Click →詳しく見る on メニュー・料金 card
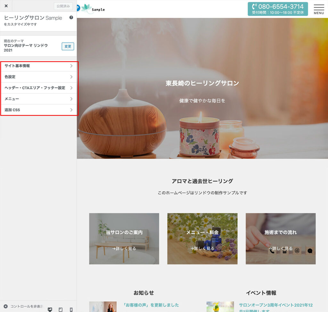 click(202, 248)
